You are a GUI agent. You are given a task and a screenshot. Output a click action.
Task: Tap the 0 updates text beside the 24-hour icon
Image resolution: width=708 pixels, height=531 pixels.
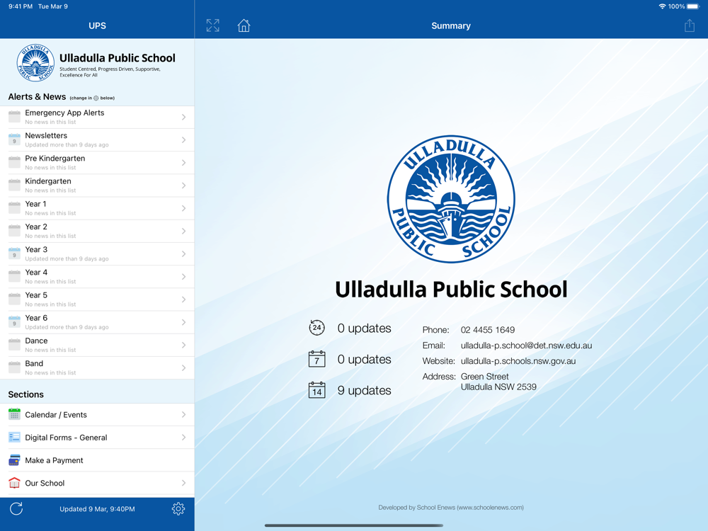[365, 328]
